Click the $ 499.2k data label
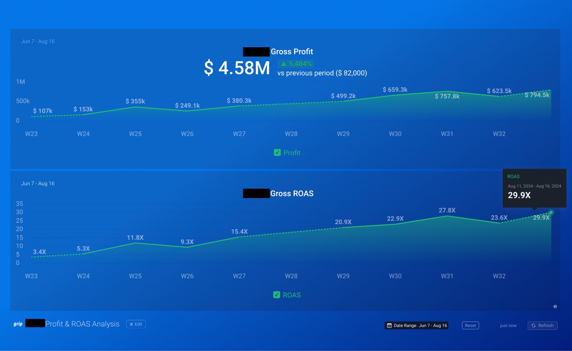Image resolution: width=572 pixels, height=351 pixels. click(x=343, y=96)
